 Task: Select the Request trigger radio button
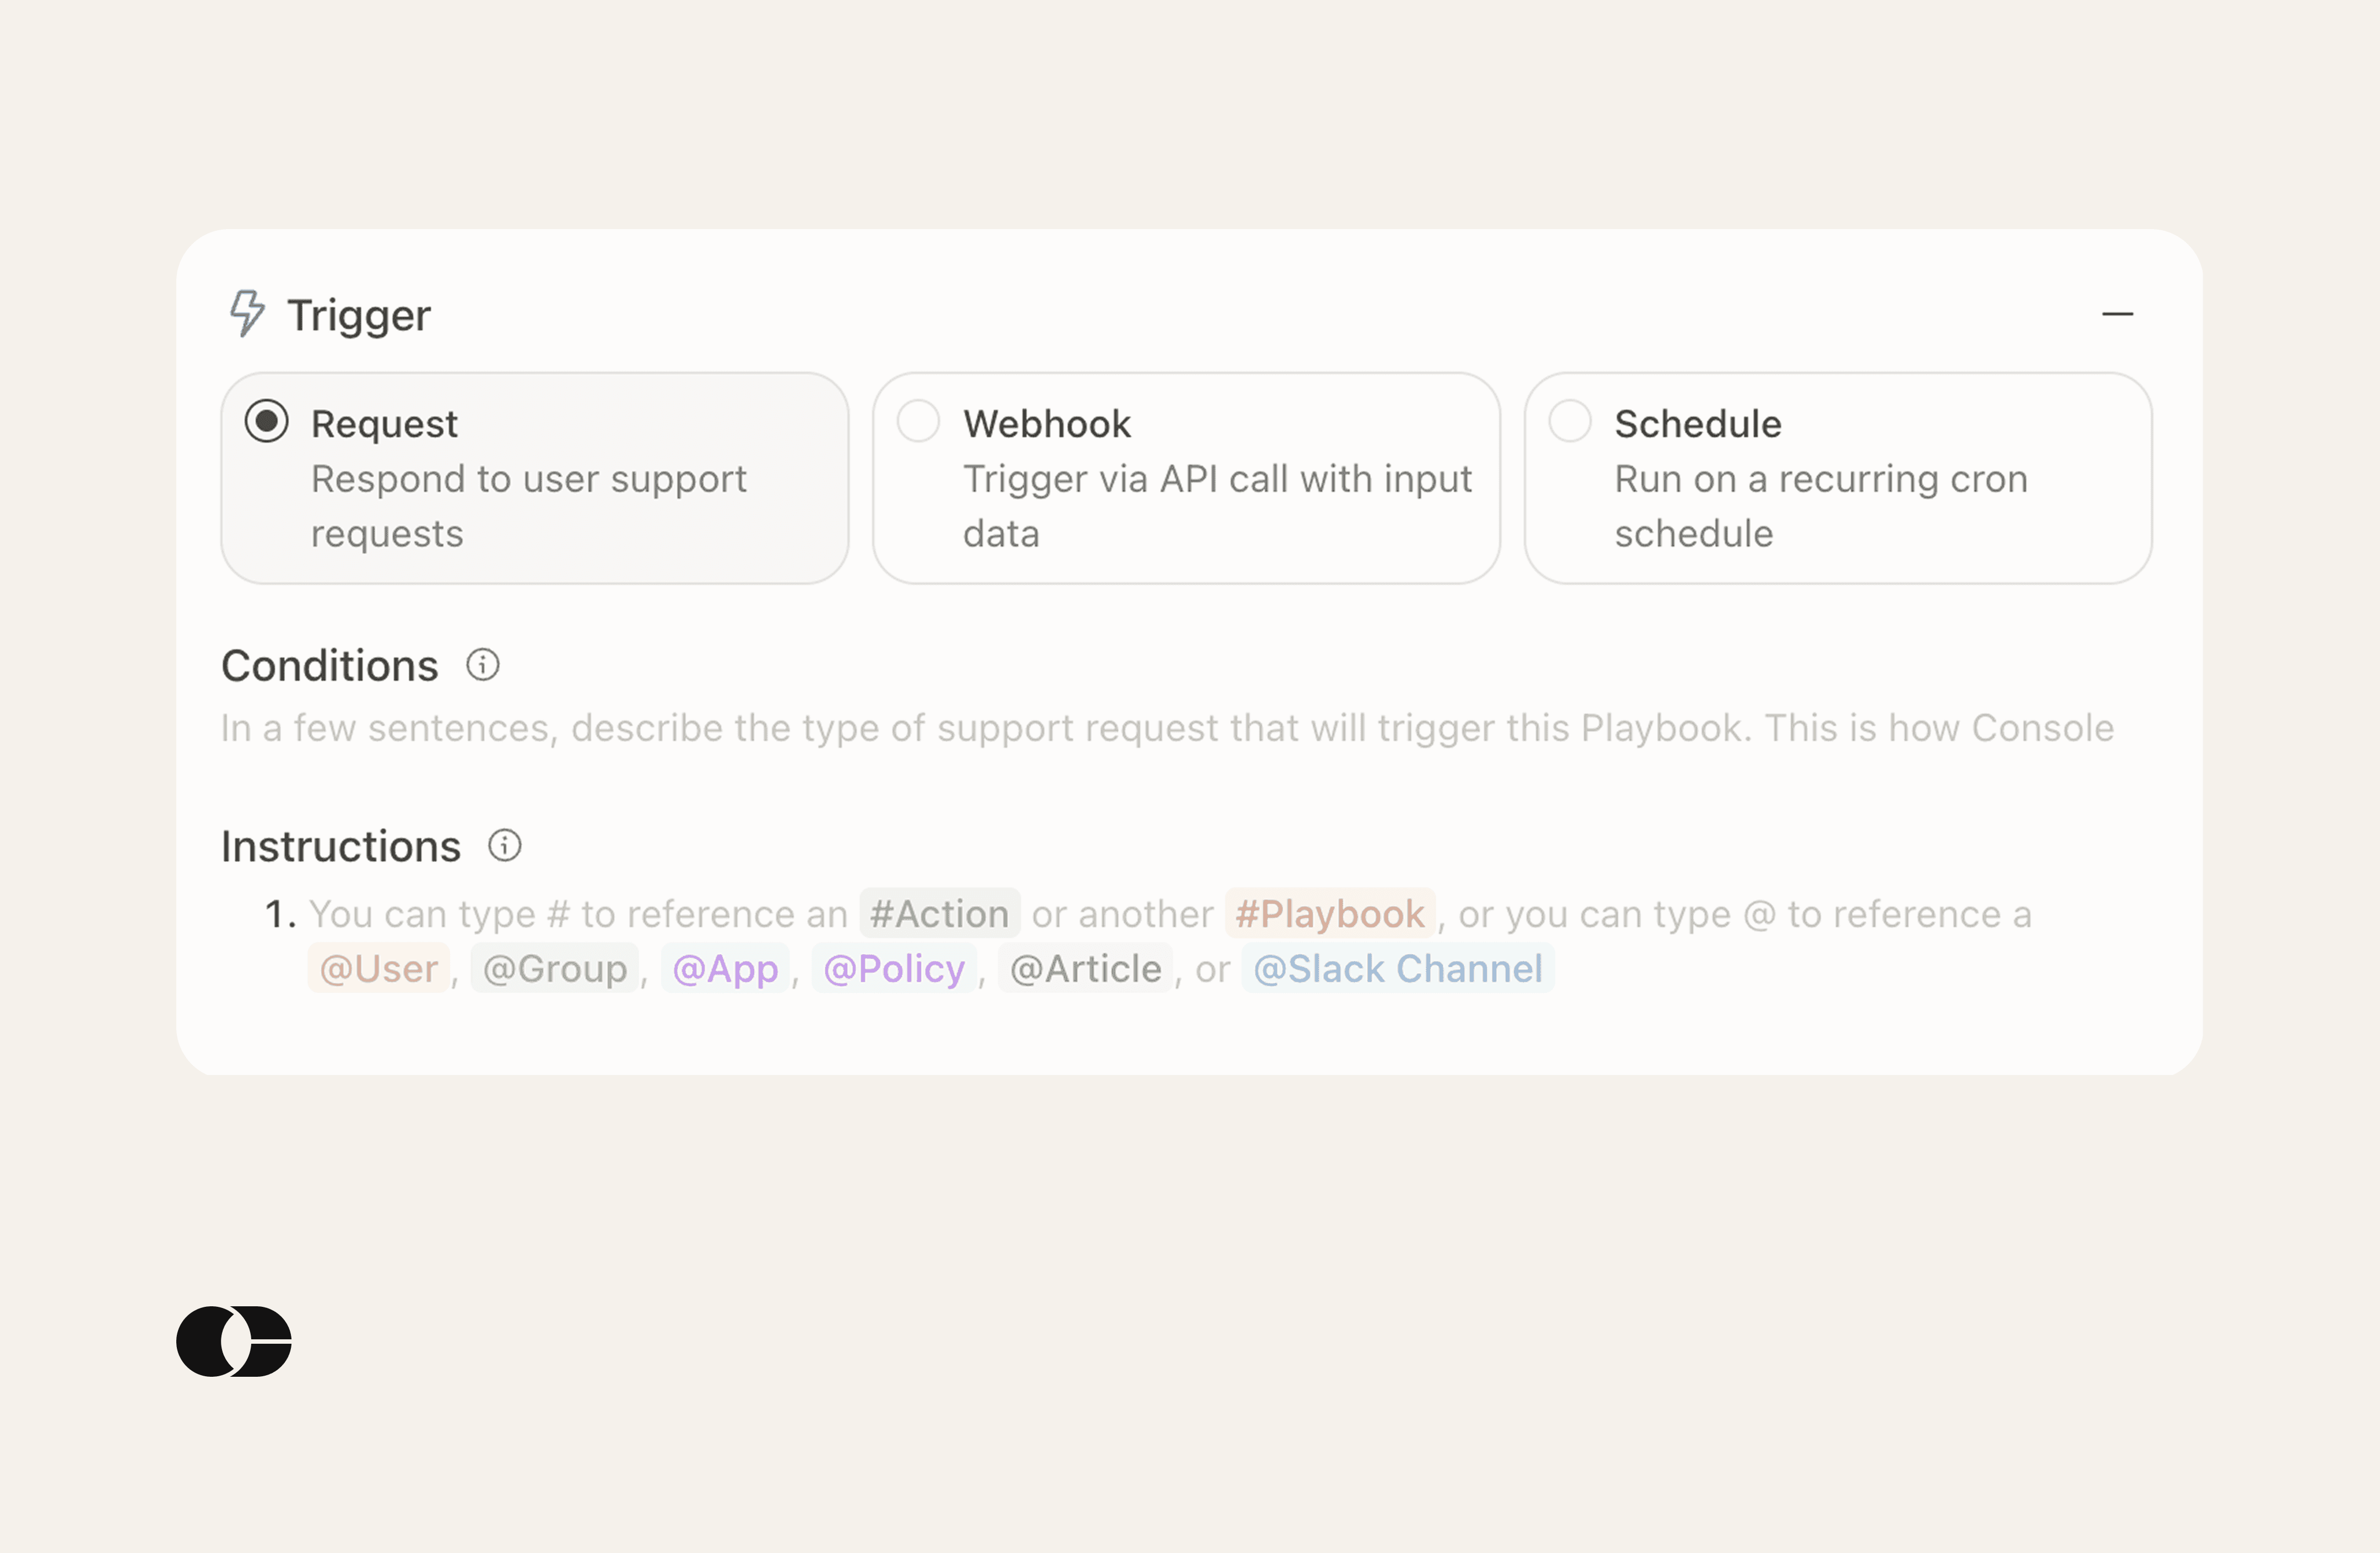[x=267, y=422]
